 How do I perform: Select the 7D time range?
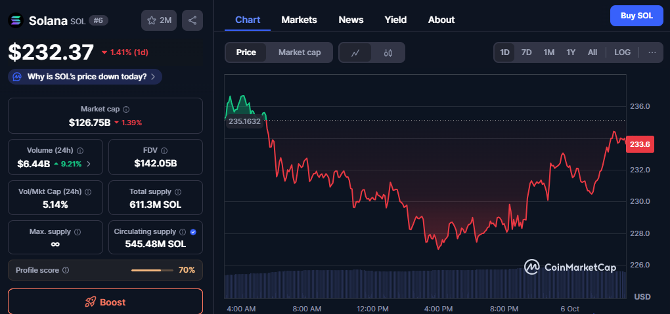point(526,52)
